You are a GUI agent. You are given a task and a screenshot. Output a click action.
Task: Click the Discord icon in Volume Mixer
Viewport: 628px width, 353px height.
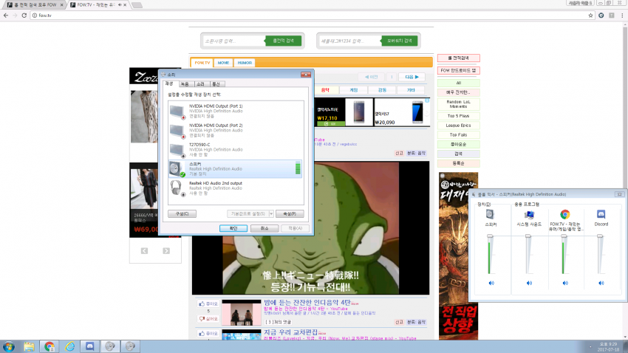(x=601, y=214)
